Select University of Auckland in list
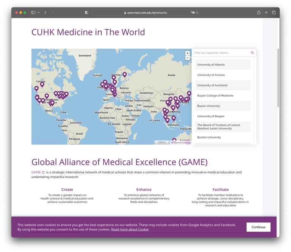The height and width of the screenshot is (252, 291). click(222, 85)
